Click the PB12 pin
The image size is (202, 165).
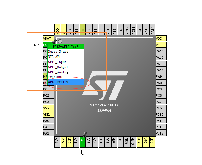[161, 133]
